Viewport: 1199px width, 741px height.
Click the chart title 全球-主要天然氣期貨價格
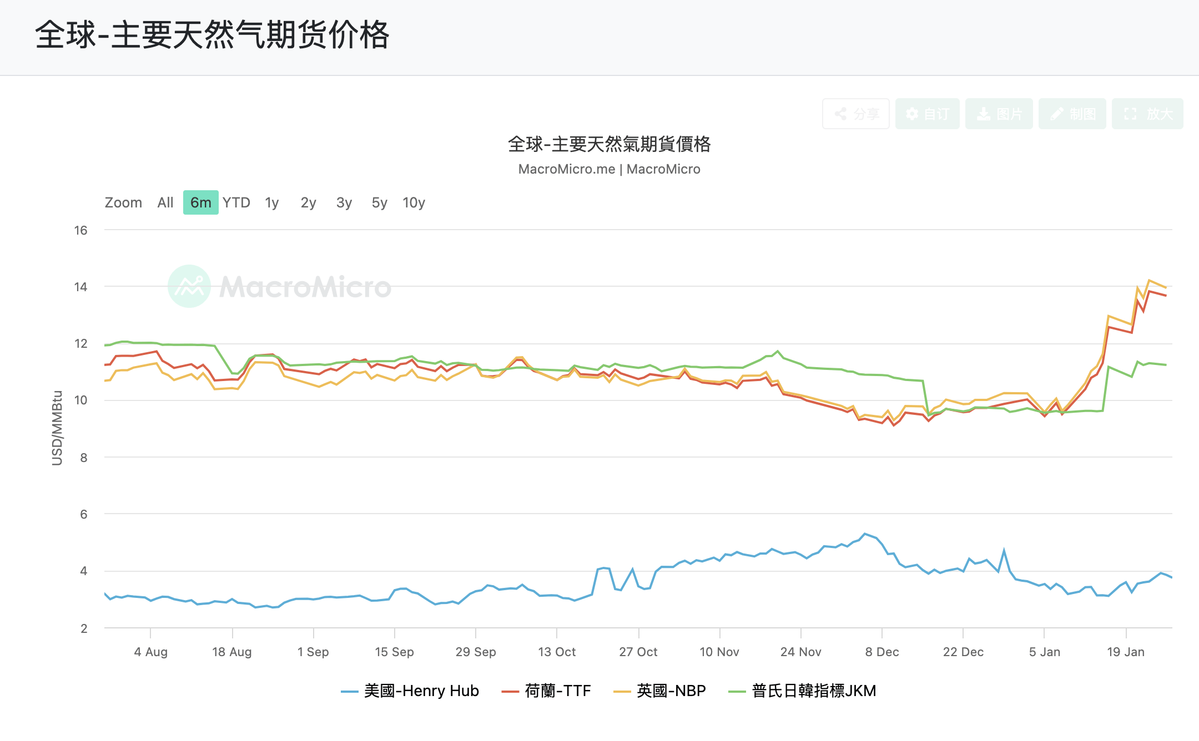611,145
